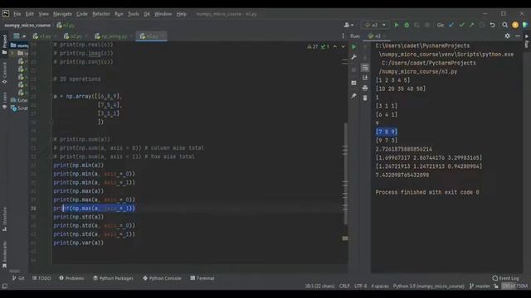Open the Code menu
Screen dimensions: 531x298
tap(81, 14)
